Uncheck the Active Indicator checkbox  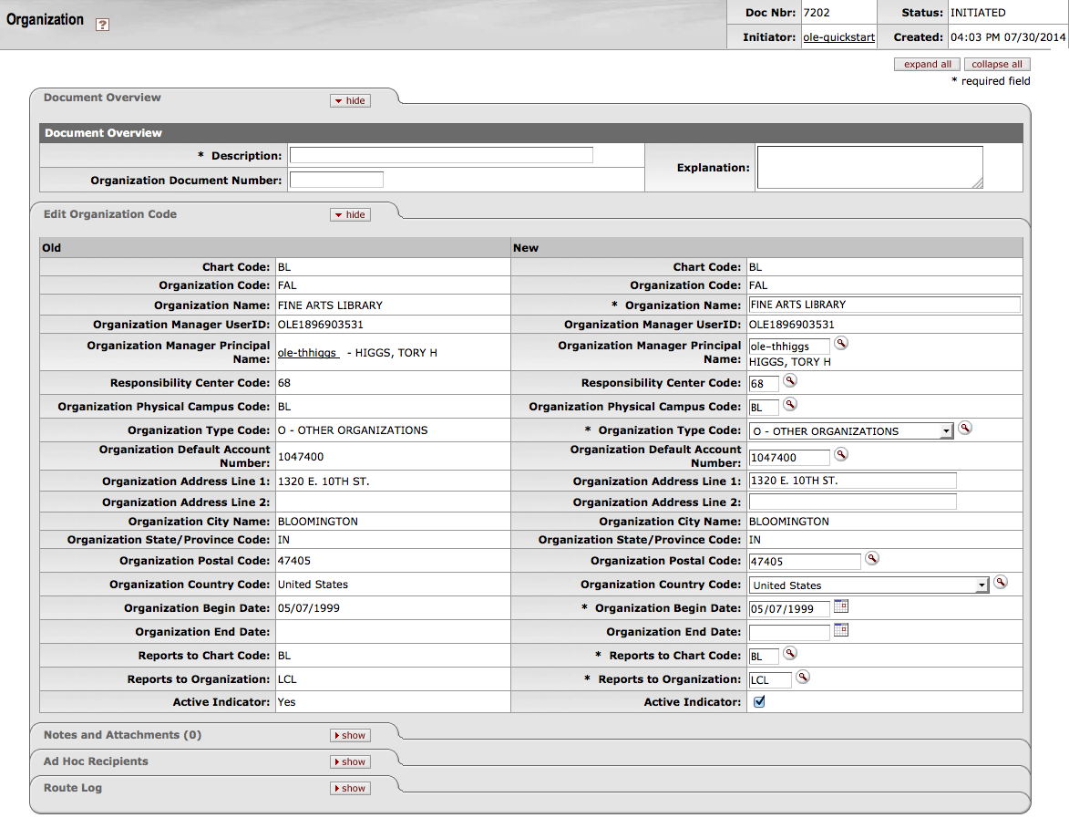759,702
